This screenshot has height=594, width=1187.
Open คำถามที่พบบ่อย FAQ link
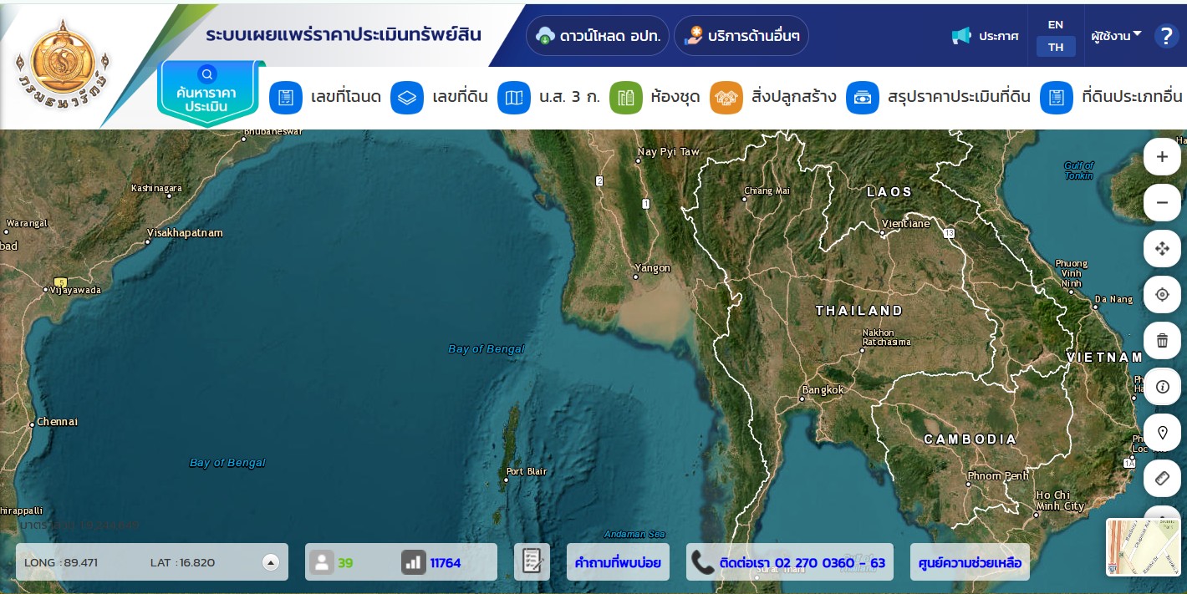click(x=618, y=562)
